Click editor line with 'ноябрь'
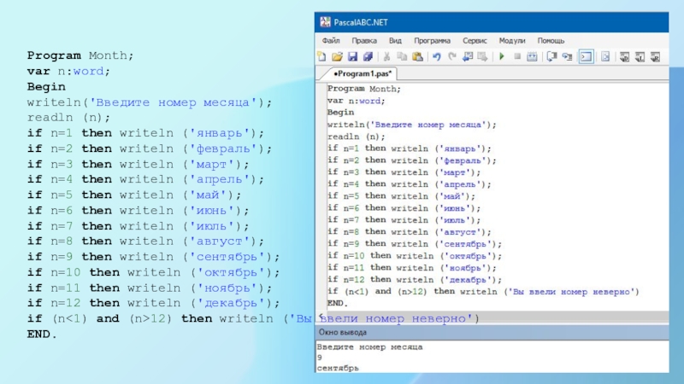This screenshot has height=384, width=684. [412, 268]
